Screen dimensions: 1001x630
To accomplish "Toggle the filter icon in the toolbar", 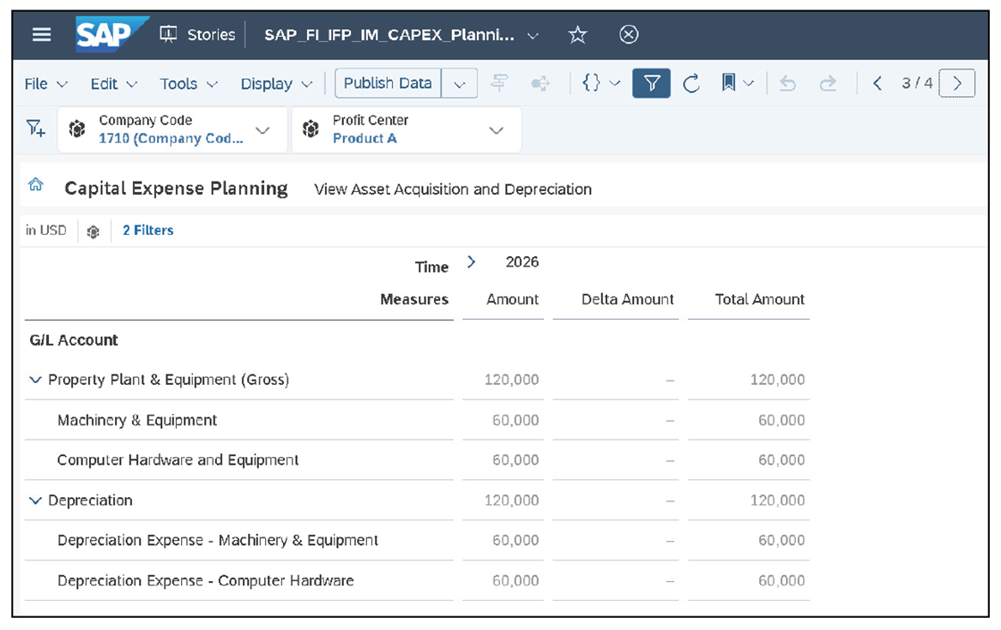I will (x=651, y=83).
